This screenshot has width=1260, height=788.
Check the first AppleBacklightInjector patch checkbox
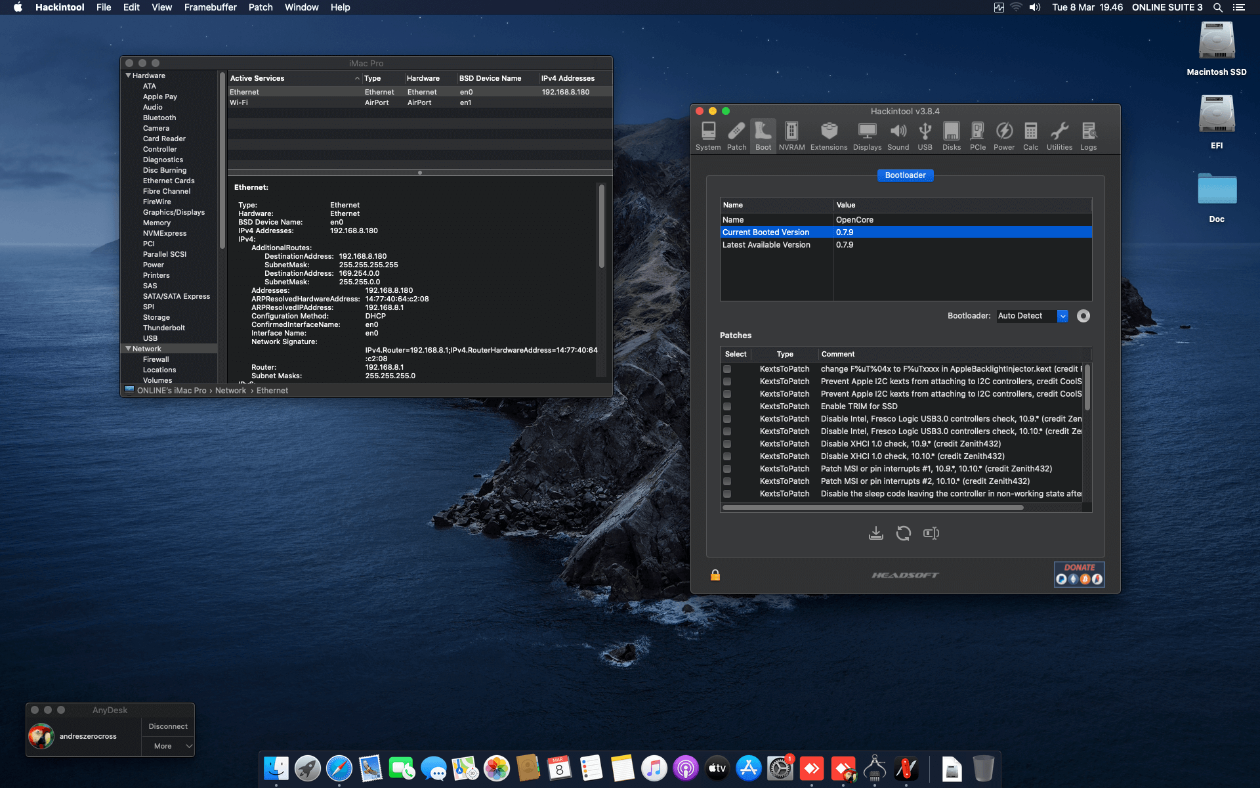click(726, 369)
